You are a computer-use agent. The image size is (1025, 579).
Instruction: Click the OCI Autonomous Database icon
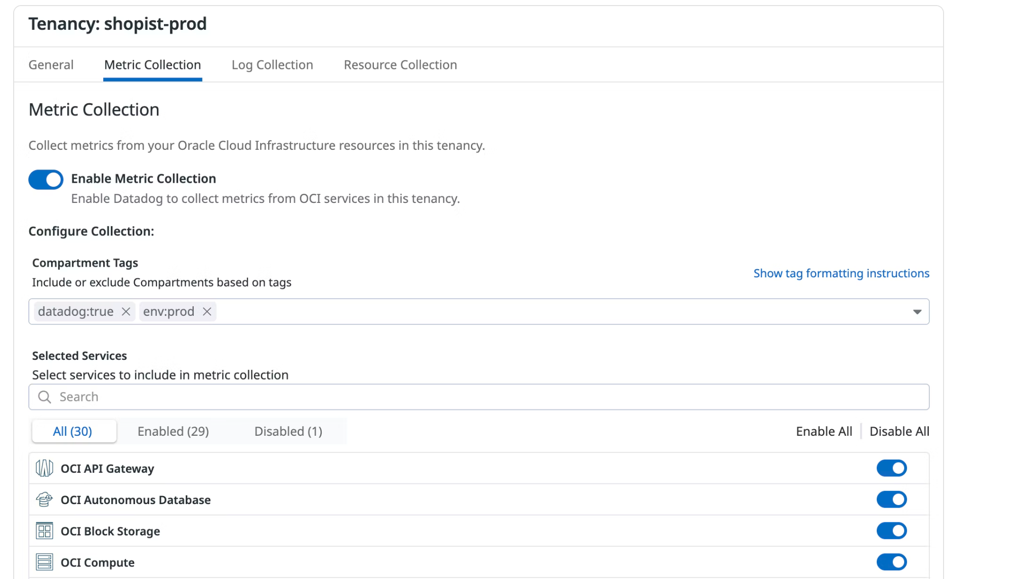pyautogui.click(x=45, y=500)
